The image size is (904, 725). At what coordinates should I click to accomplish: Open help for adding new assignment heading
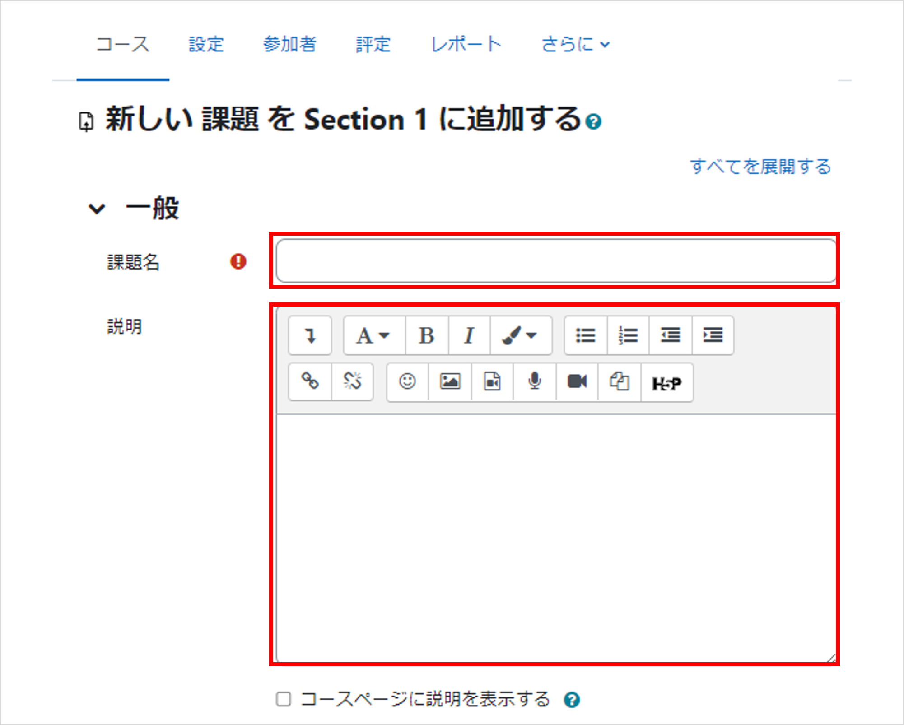tap(593, 121)
